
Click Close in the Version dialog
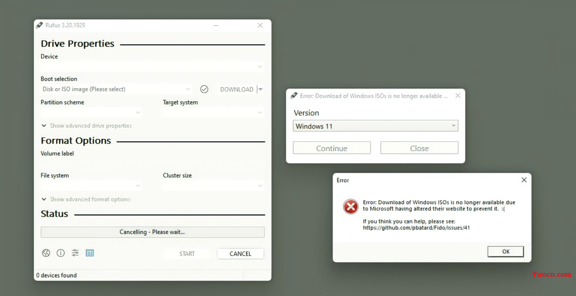419,148
